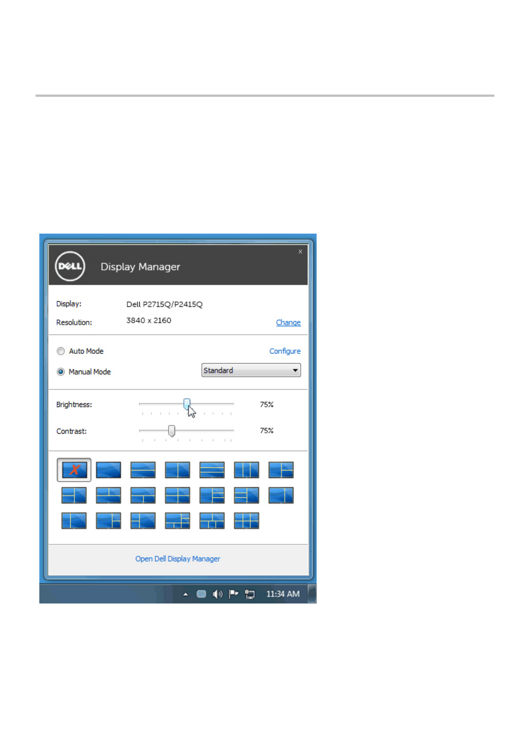The image size is (530, 752).
Task: Click the display name Dell P2715Q/P2415Q
Action: [165, 304]
